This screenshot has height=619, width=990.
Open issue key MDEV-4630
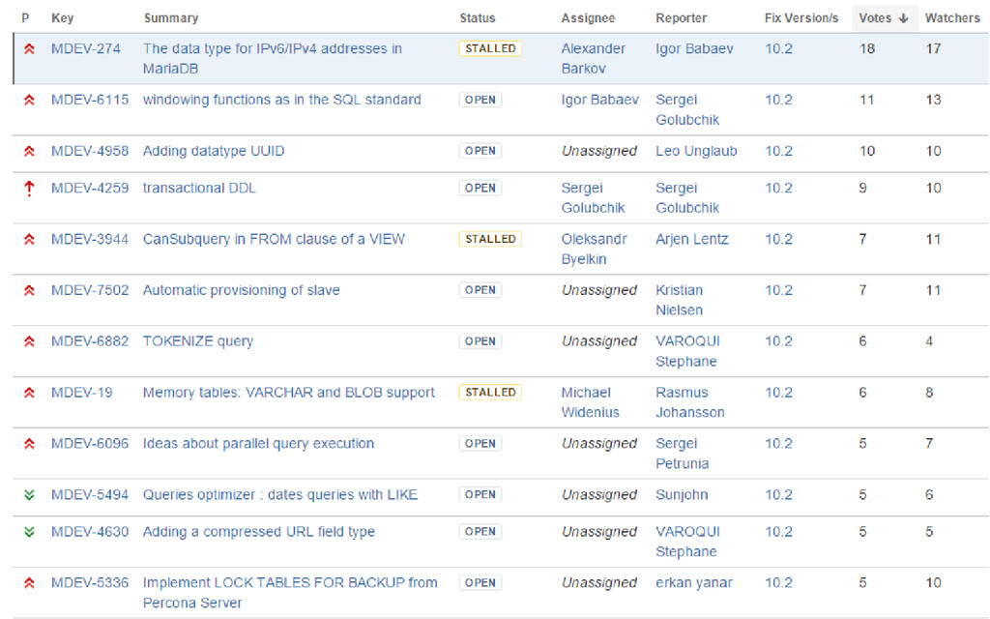tap(90, 532)
